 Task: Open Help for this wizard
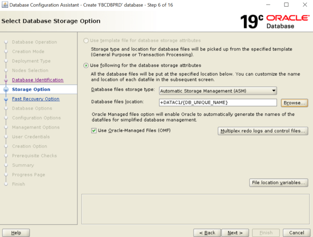click(x=16, y=232)
